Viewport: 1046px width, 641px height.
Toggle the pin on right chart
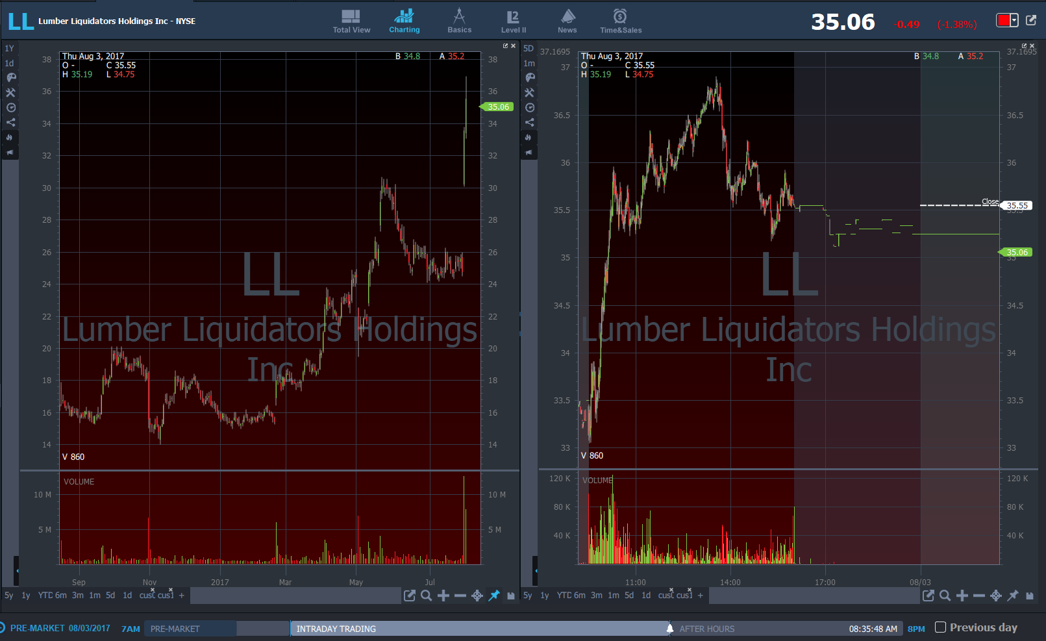click(x=1013, y=596)
